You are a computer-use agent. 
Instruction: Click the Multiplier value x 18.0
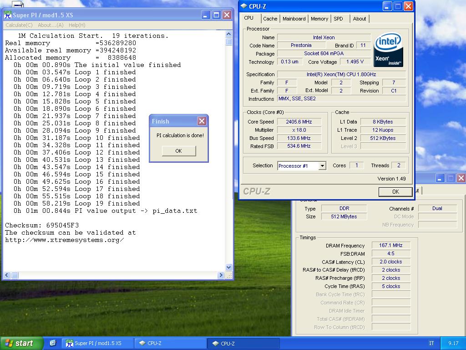pyautogui.click(x=299, y=130)
